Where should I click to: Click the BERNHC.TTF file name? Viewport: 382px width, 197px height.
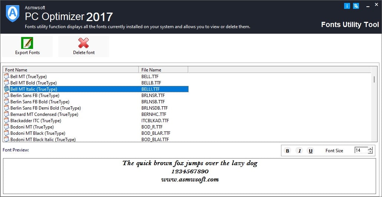154,114
